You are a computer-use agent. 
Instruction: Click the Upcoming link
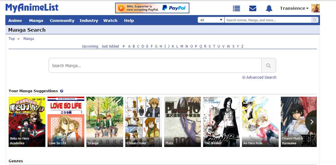pyautogui.click(x=90, y=46)
